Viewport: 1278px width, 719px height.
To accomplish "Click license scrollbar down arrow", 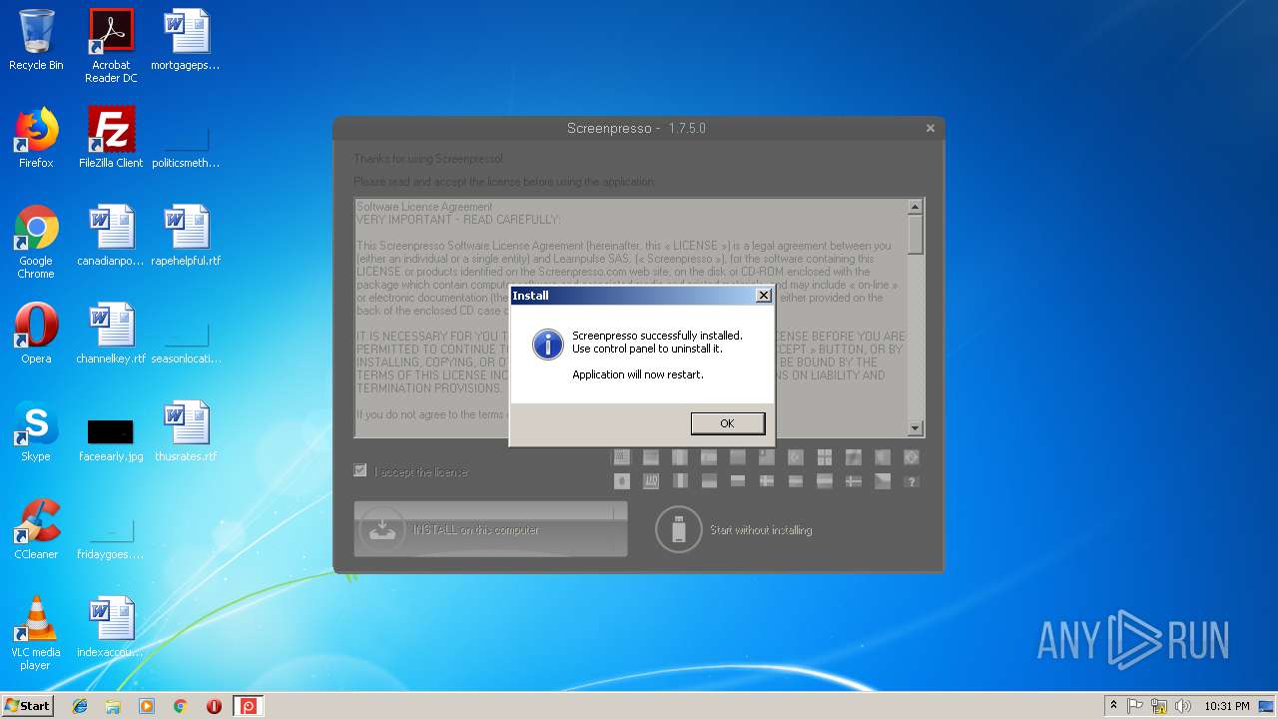I will tap(915, 428).
